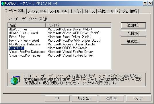Click Microsoft dBase VFP Driver (*.dbf) text
This screenshot has height=104, width=154.
point(74,33)
